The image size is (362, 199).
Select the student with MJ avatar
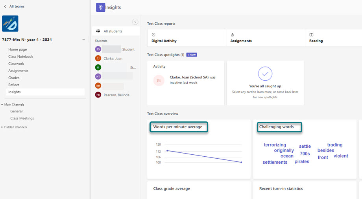coord(98,85)
